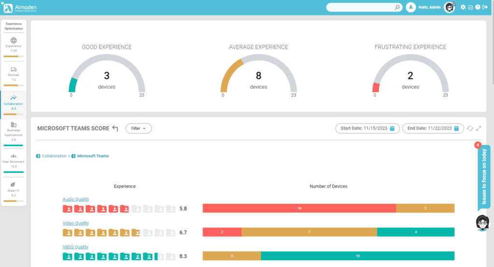Click VBSS Quality teal bar segment 10
This screenshot has width=494, height=267.
pos(357,256)
